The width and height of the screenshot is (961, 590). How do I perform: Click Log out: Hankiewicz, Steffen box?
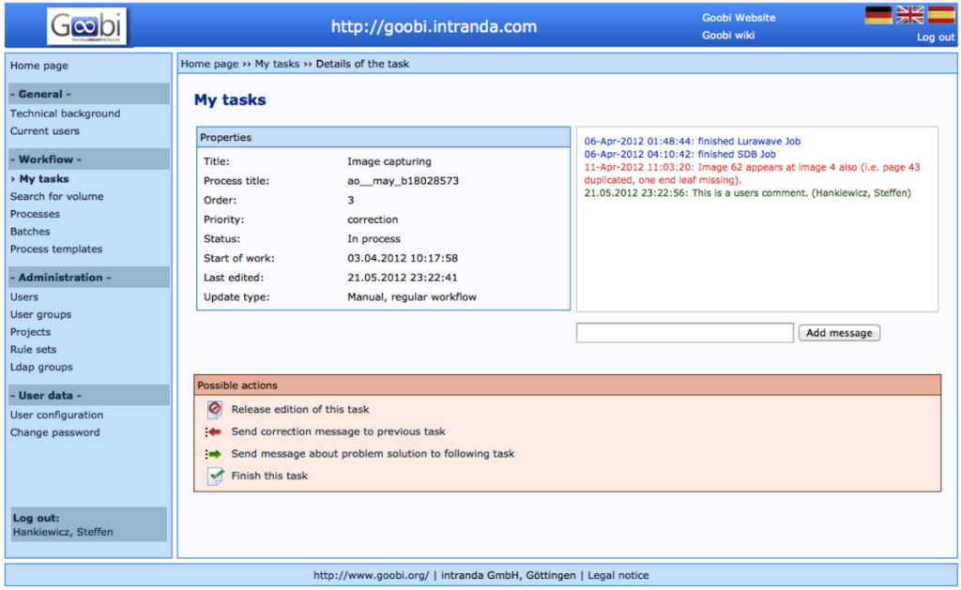(88, 524)
